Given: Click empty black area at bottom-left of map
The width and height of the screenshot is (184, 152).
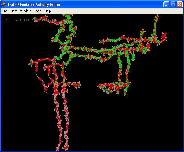Looking at the screenshot, I should click(x=23, y=126).
